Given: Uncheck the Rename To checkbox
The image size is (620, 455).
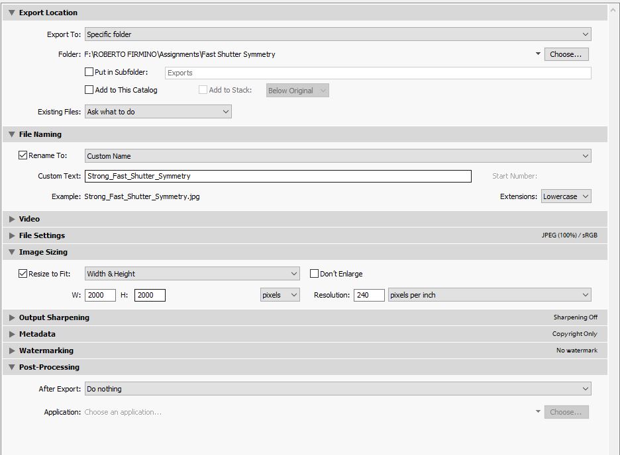Looking at the screenshot, I should (23, 155).
